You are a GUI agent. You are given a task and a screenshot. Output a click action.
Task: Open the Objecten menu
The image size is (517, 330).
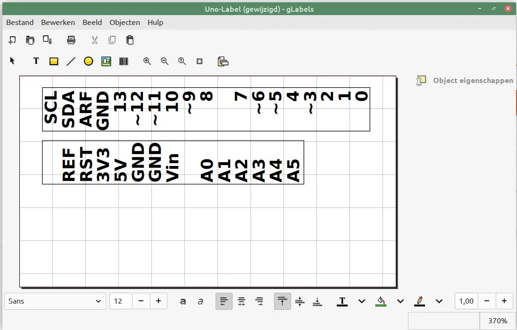[125, 22]
